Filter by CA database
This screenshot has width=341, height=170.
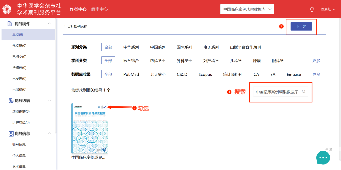point(256,75)
